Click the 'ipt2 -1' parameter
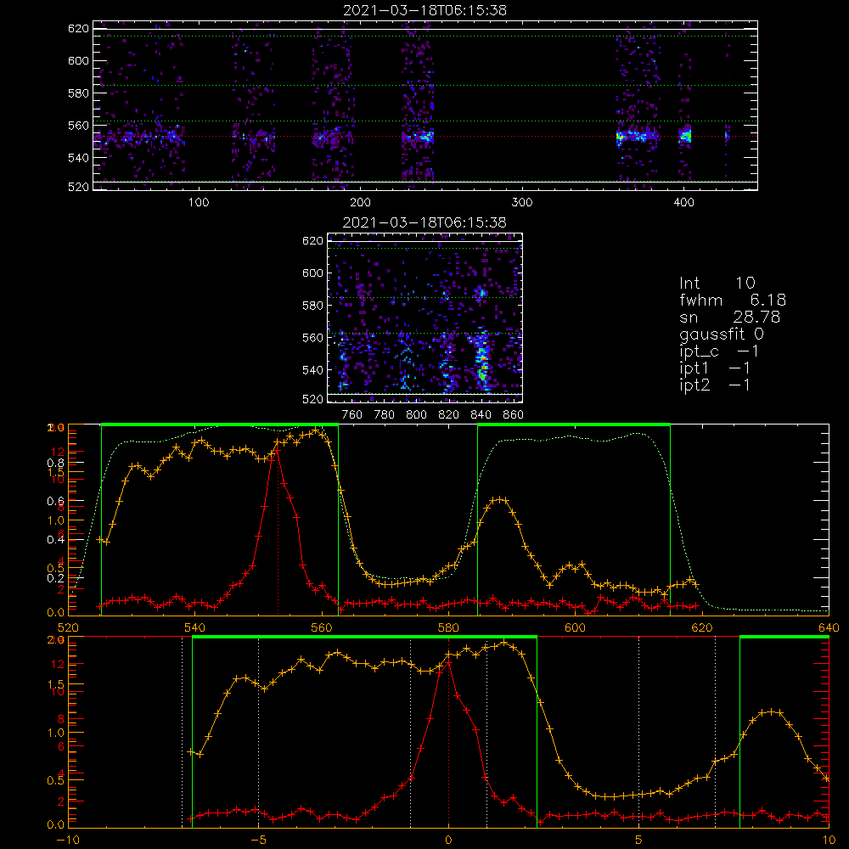 click(x=715, y=385)
